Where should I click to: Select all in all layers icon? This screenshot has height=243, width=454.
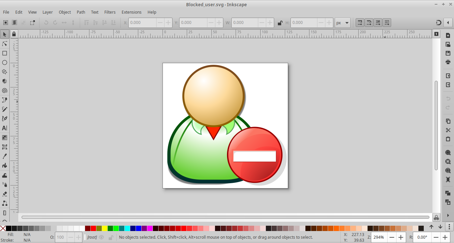point(14,23)
